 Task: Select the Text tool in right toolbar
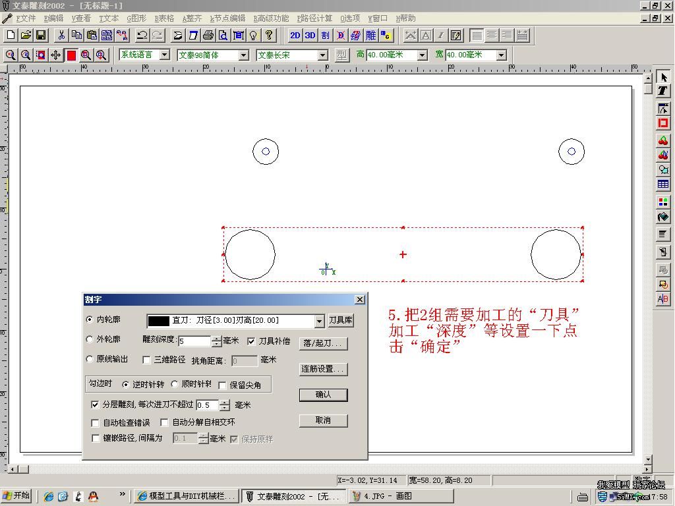663,91
